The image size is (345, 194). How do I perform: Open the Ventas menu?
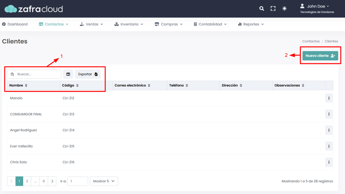pos(91,24)
